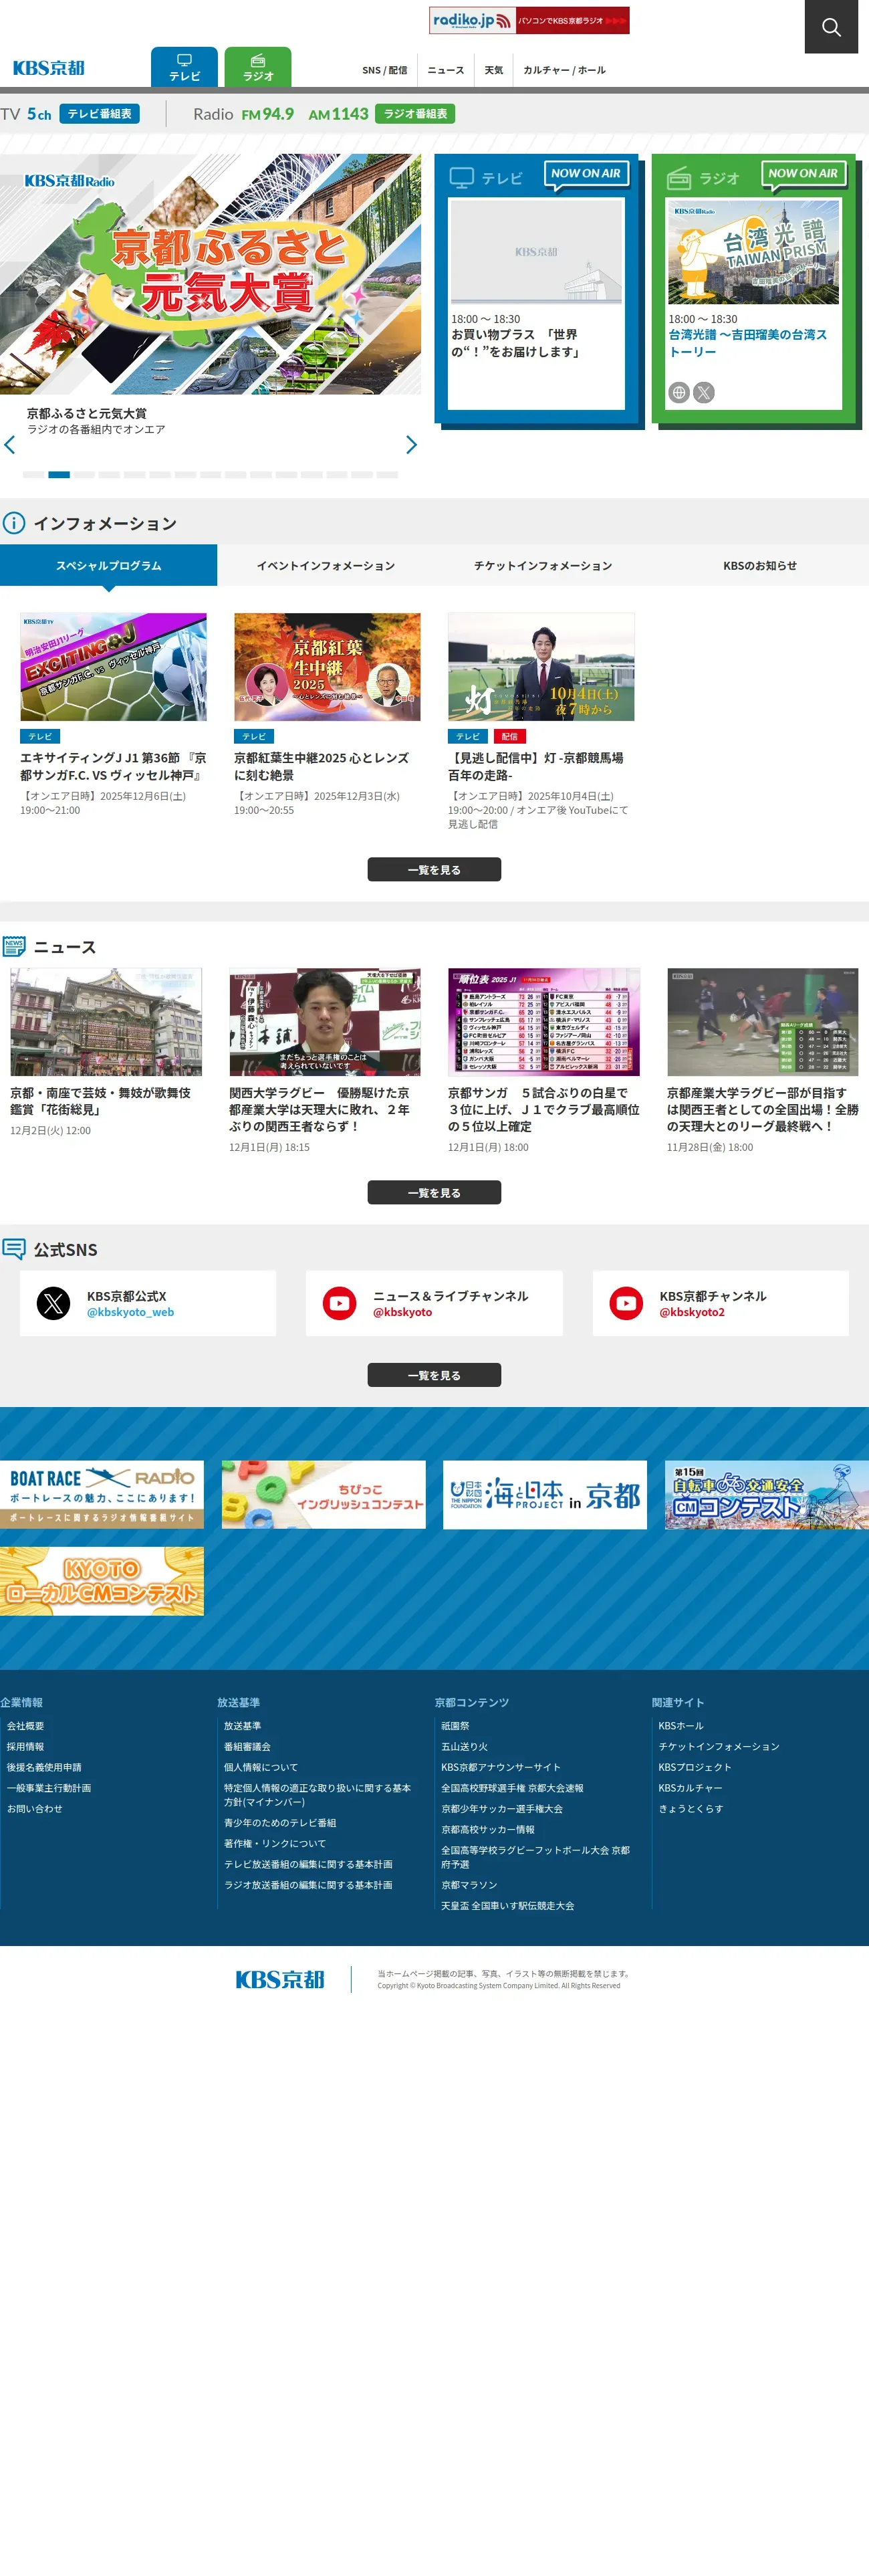The height and width of the screenshot is (2576, 869).
Task: Switch to イベントインフォメーション tab
Action: point(326,565)
